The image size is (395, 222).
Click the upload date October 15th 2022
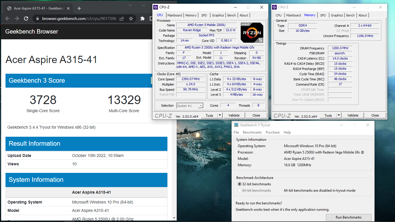click(98, 156)
